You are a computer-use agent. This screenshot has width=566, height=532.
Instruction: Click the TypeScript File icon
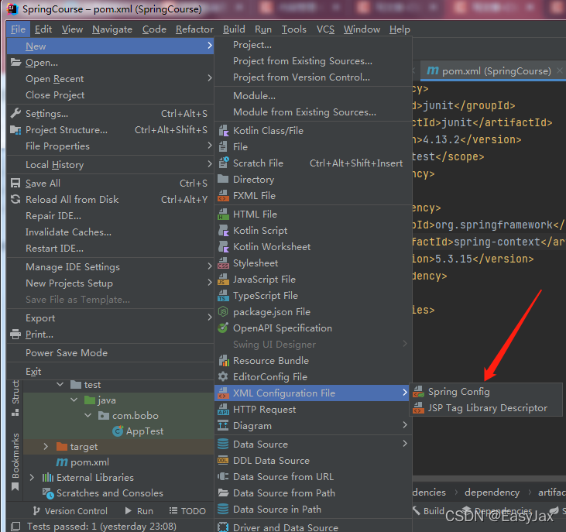tap(223, 296)
